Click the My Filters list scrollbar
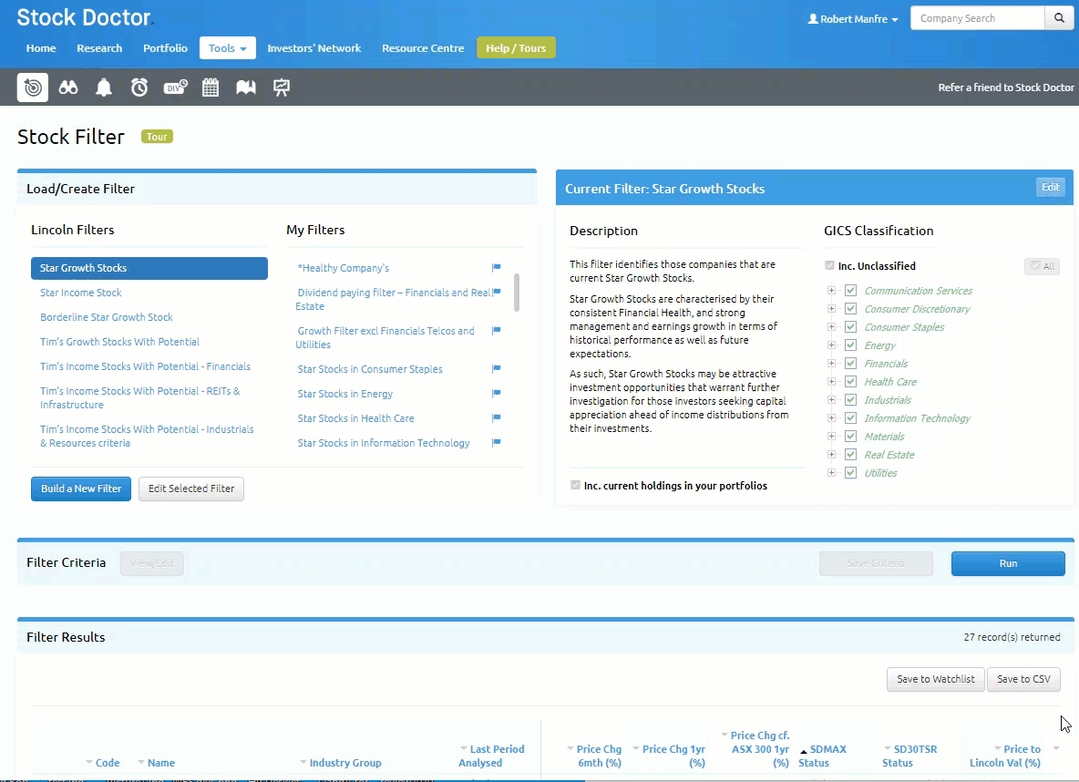 [517, 293]
